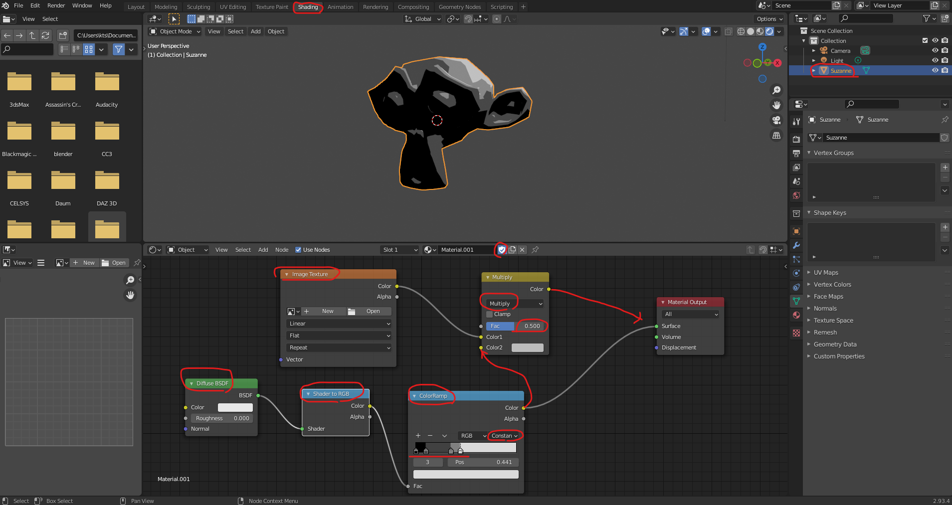The image size is (952, 505).
Task: Click the zoom icon in image editor
Action: coord(130,280)
